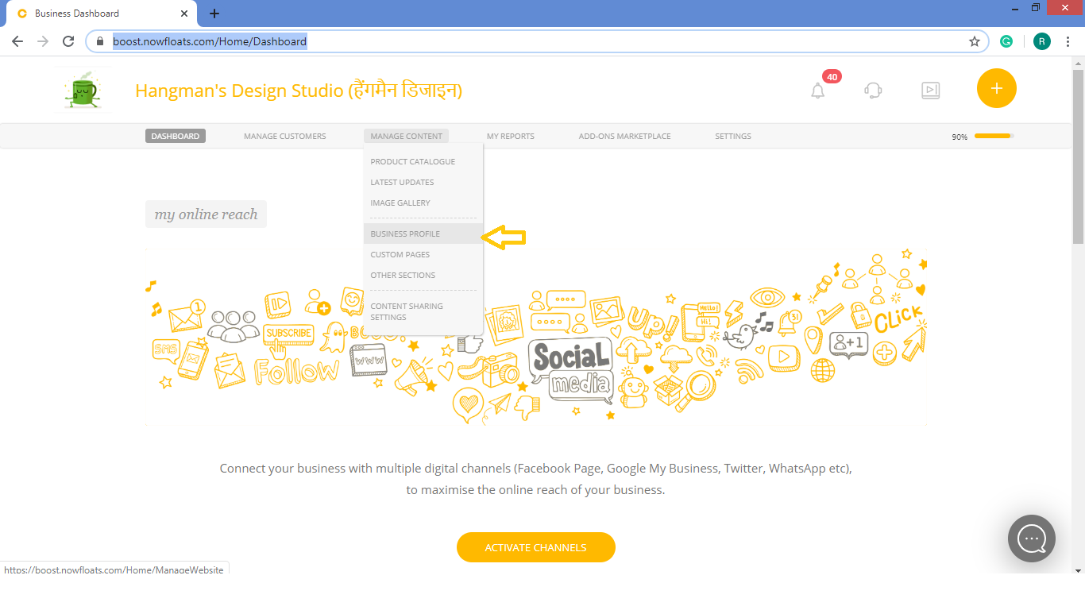Open Latest Updates from the menu
Image resolution: width=1085 pixels, height=610 pixels.
point(402,182)
